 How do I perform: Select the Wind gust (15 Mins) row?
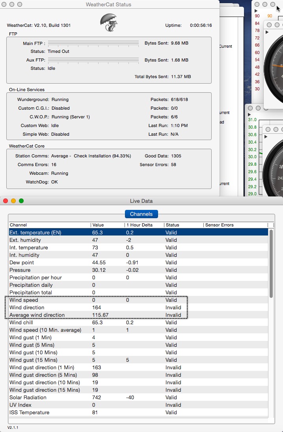[x=138, y=360]
